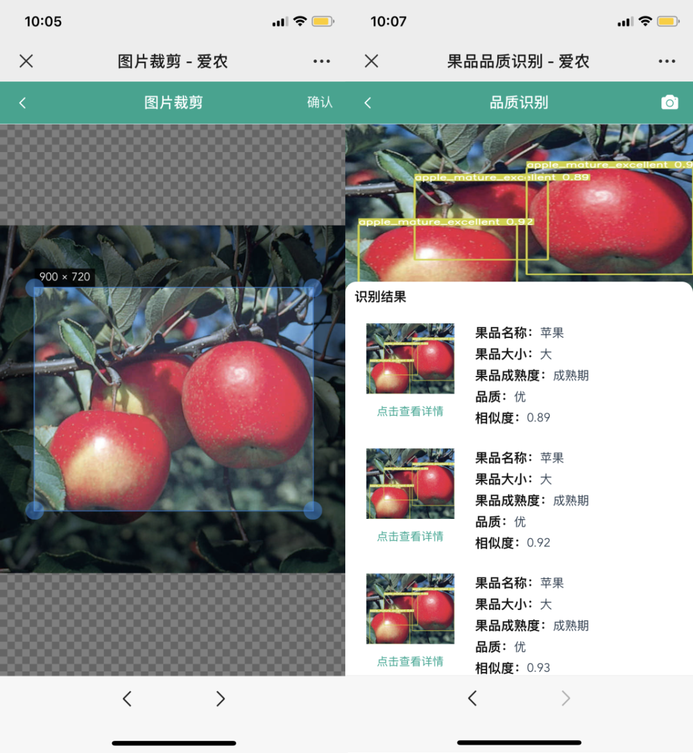This screenshot has width=693, height=753.
Task: Open more options on 果品品质识别 page
Action: point(667,61)
